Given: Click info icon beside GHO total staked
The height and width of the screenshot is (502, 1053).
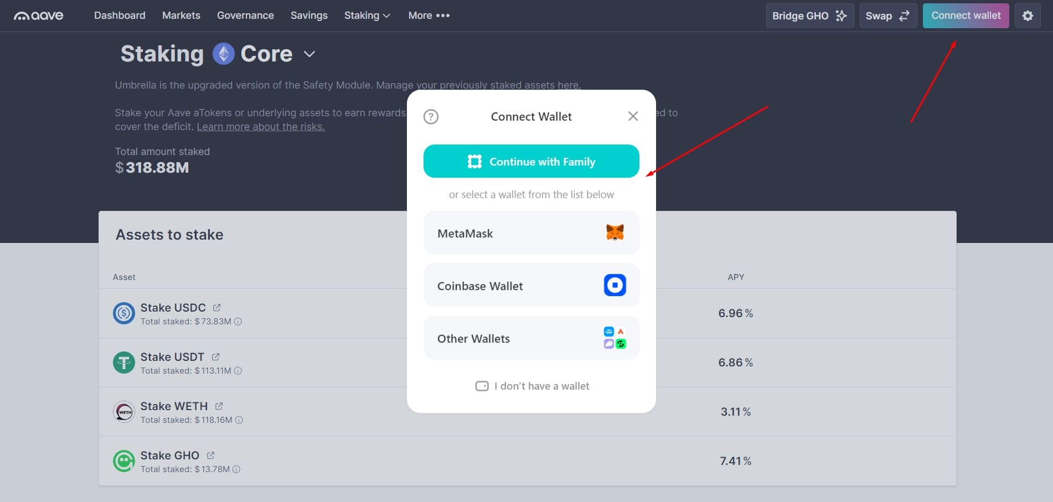Looking at the screenshot, I should pos(236,469).
